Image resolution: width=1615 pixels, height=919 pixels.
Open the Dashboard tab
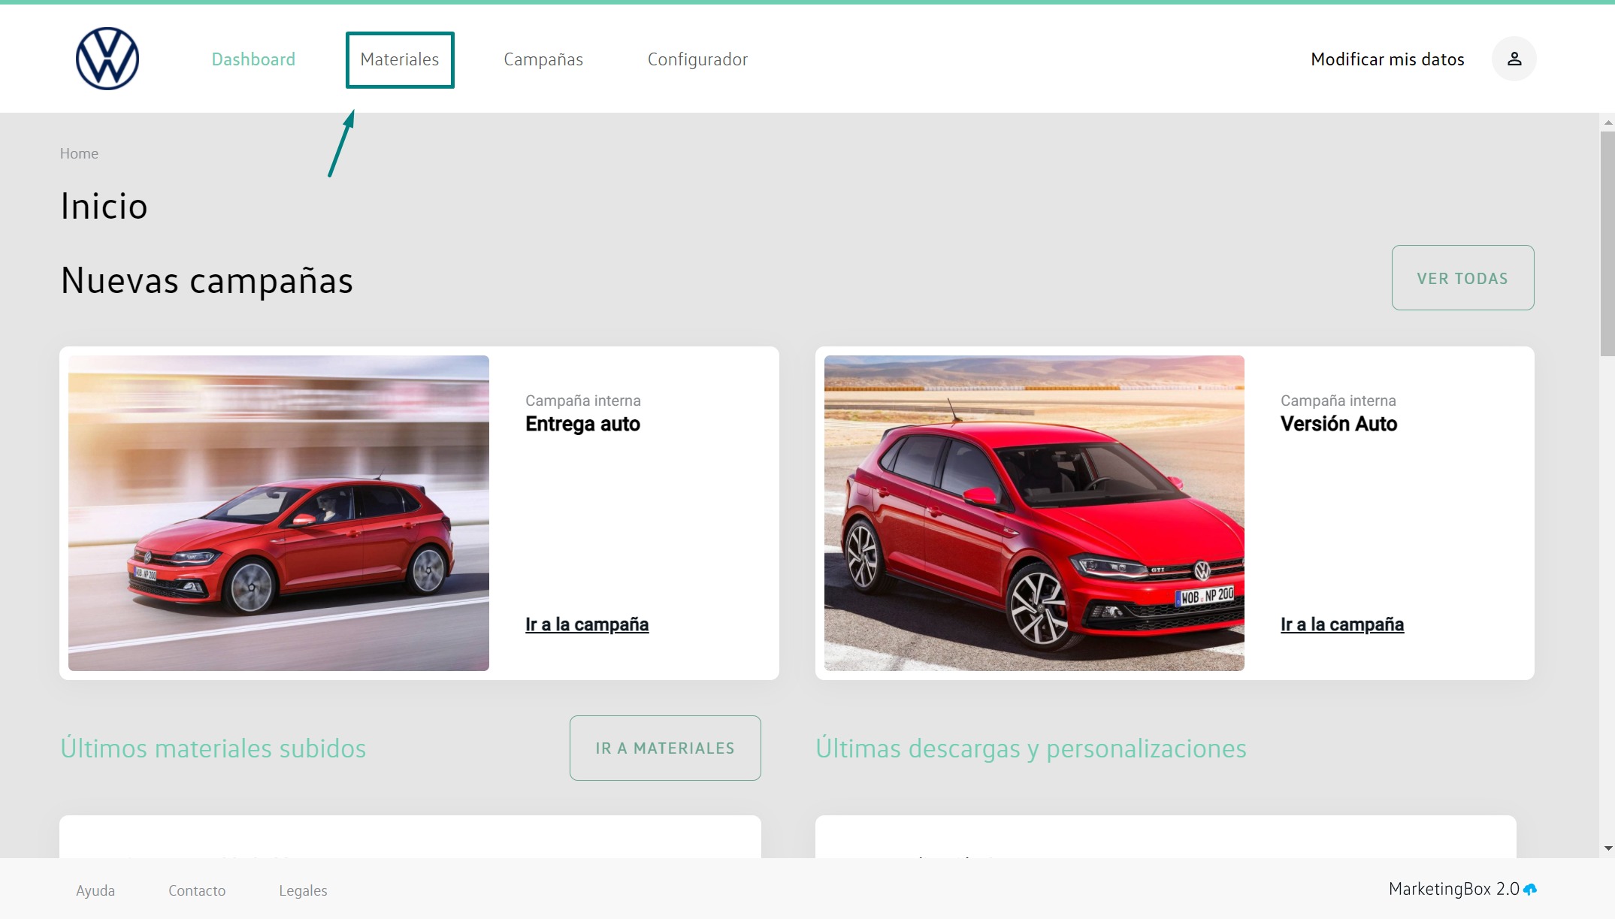coord(253,59)
